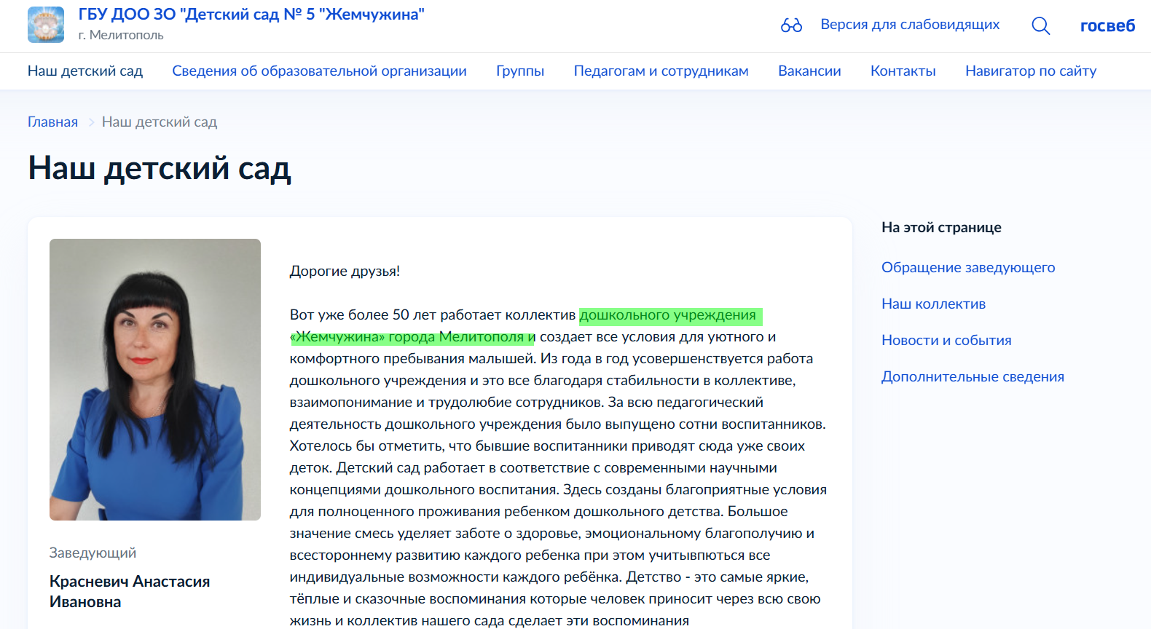
Task: Jump to 'Обращение заведующего' section
Action: [968, 267]
